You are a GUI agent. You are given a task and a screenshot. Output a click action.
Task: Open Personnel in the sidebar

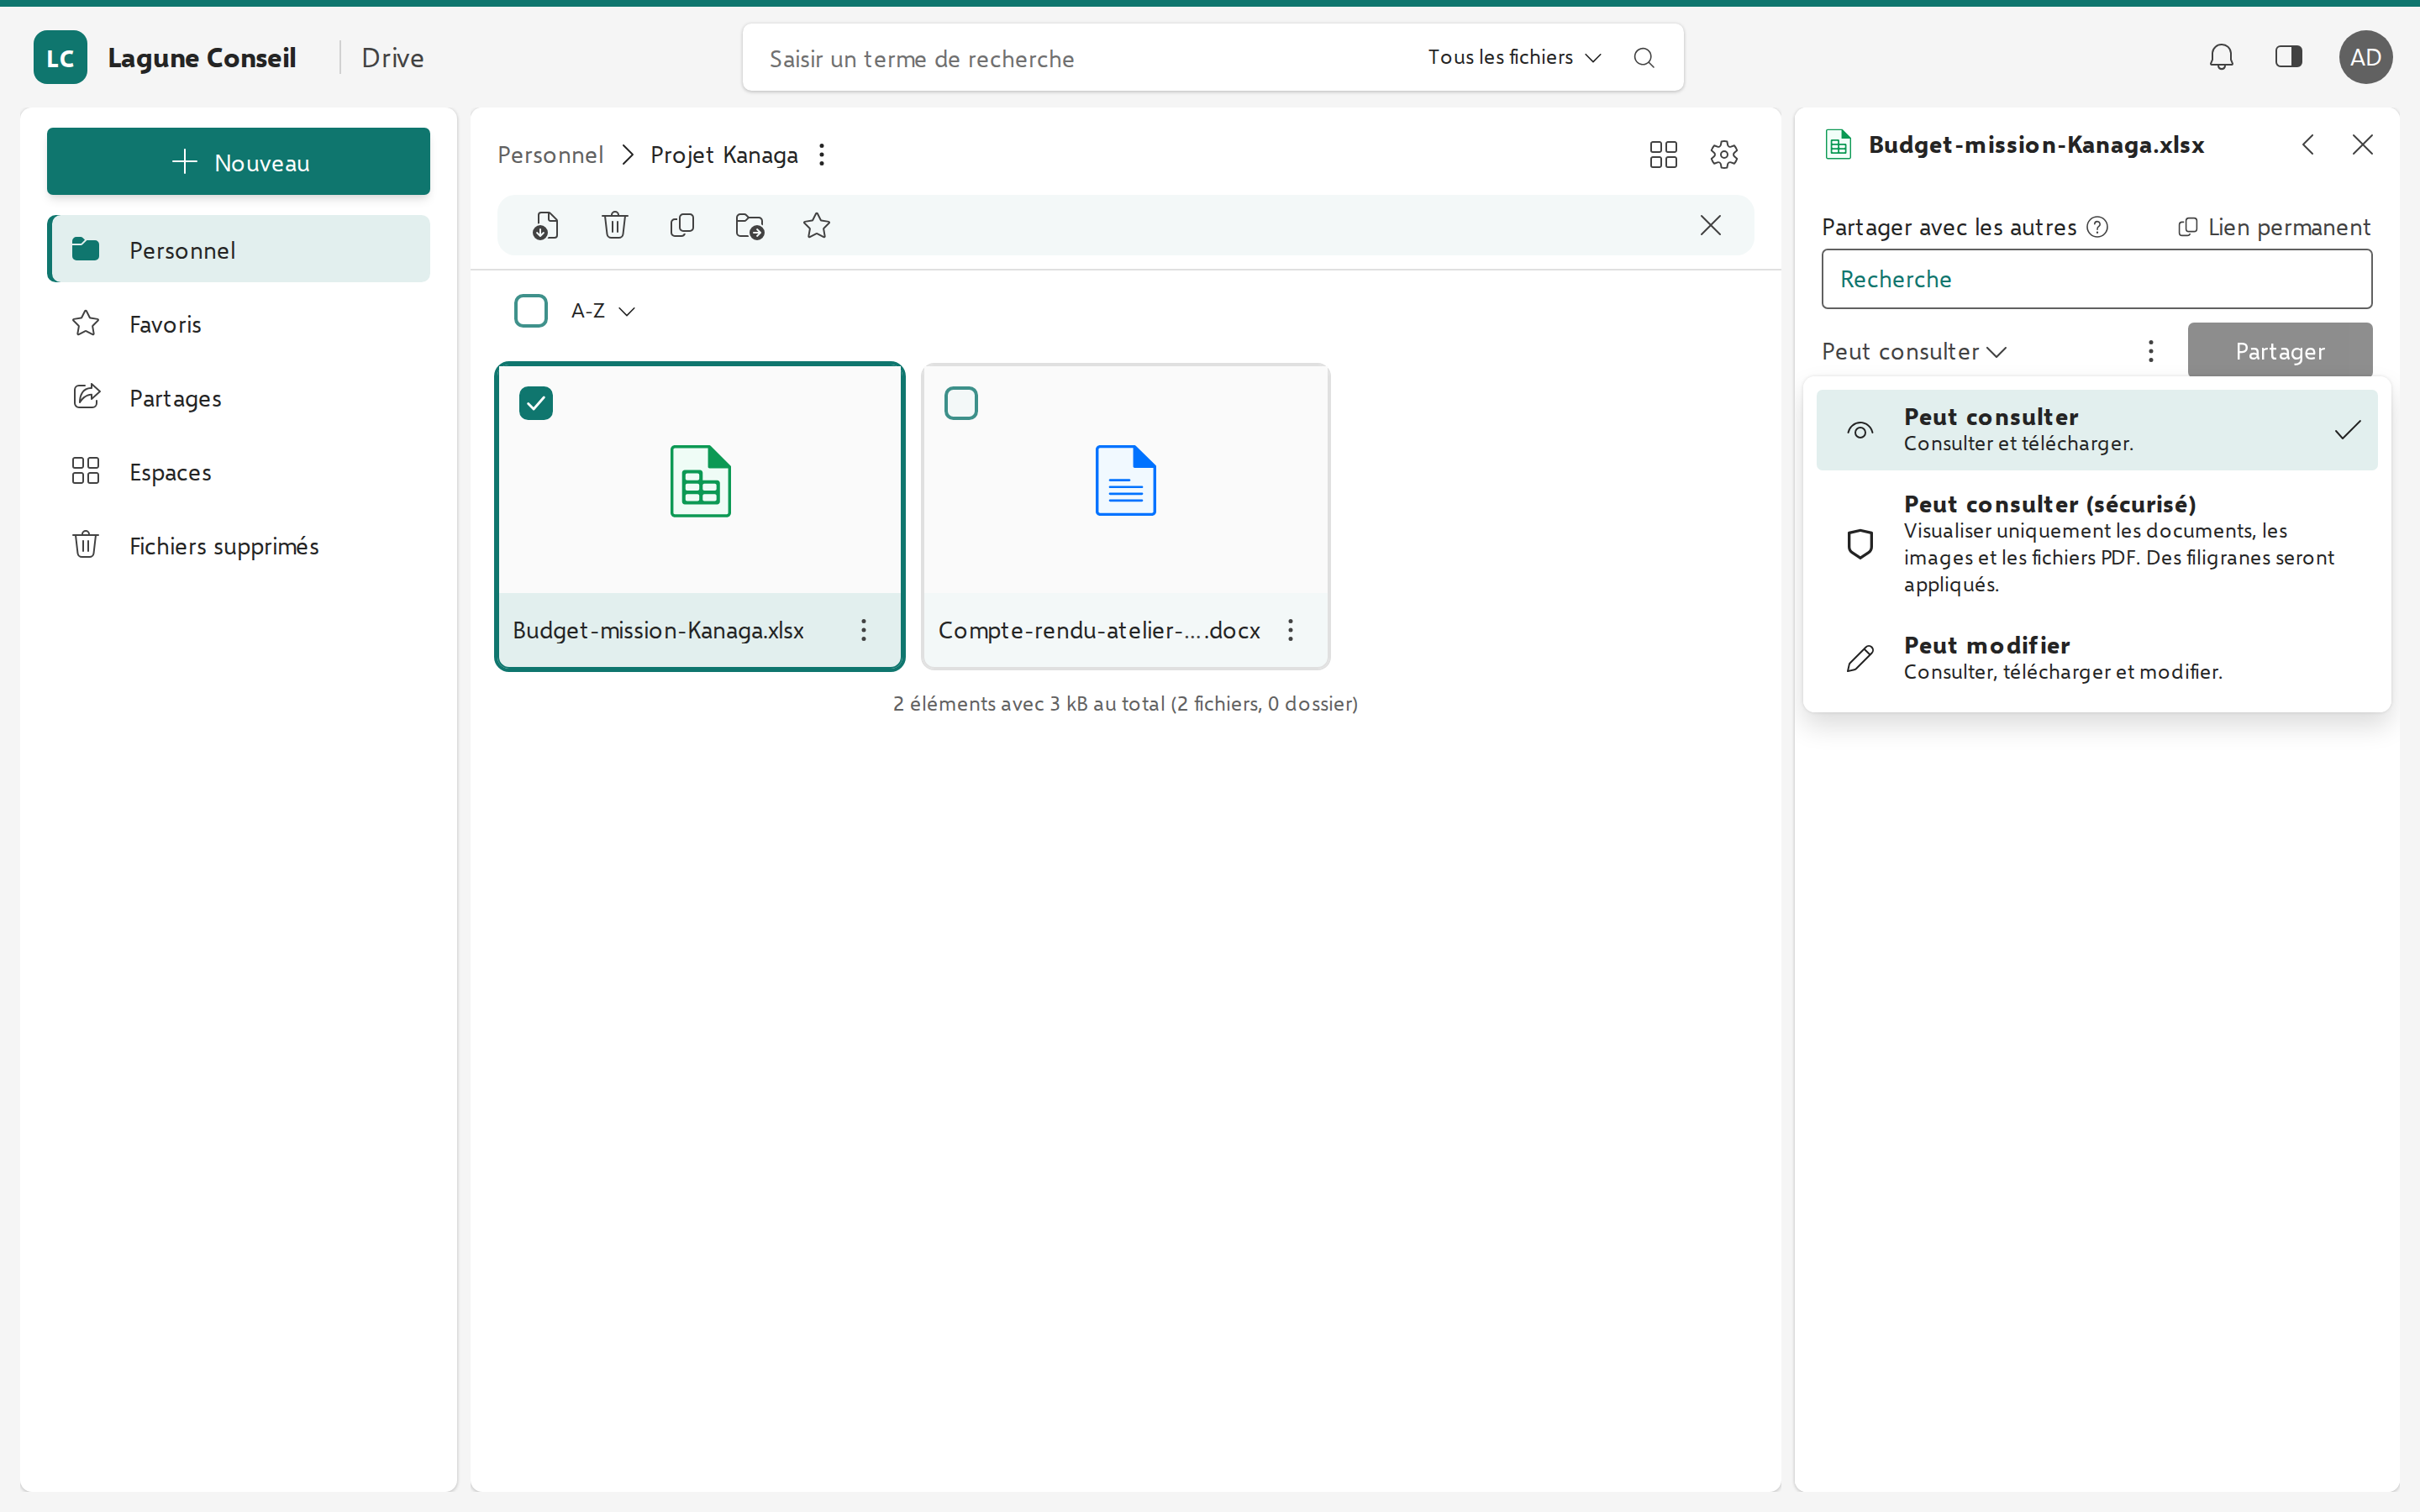click(x=239, y=249)
